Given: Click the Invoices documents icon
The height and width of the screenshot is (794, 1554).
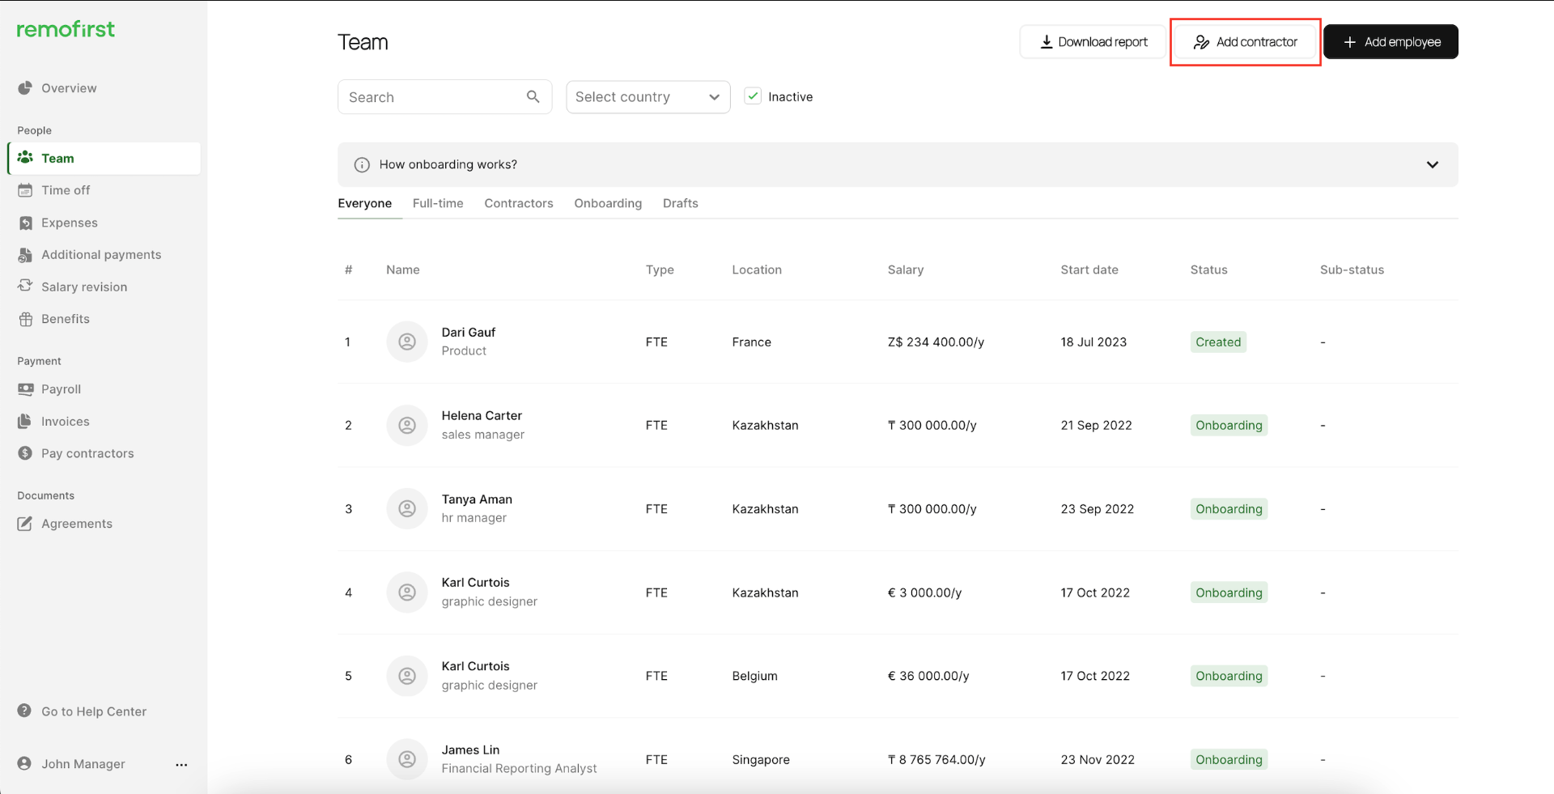Looking at the screenshot, I should [25, 421].
